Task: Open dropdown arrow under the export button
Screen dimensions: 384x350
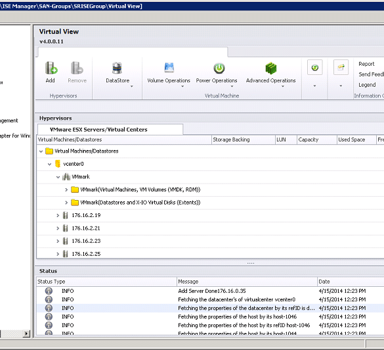Action: [341, 86]
